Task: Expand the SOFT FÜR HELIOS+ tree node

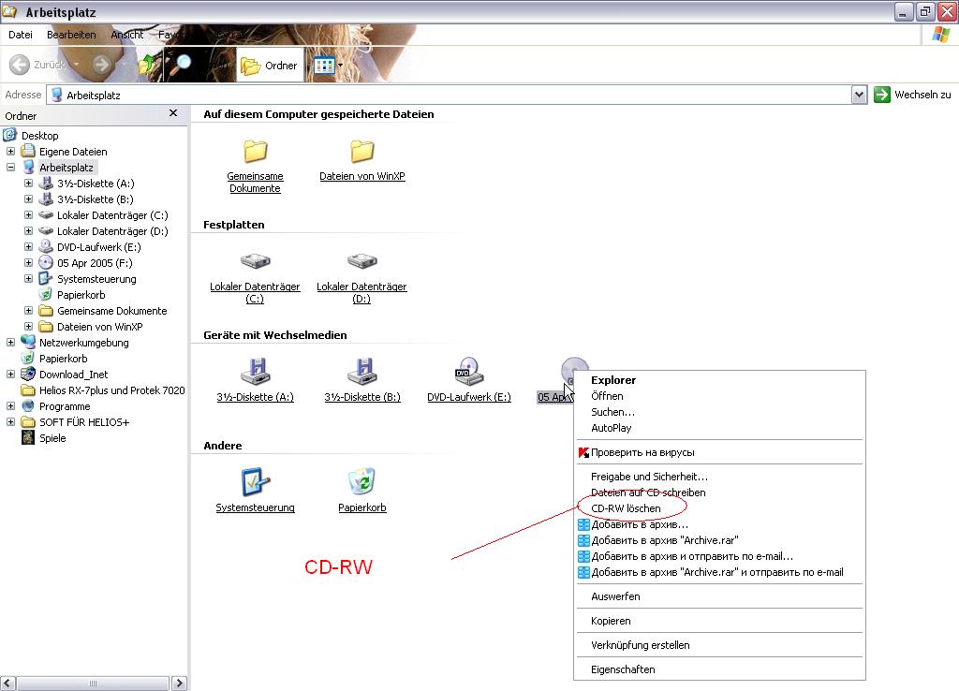Action: coord(10,421)
